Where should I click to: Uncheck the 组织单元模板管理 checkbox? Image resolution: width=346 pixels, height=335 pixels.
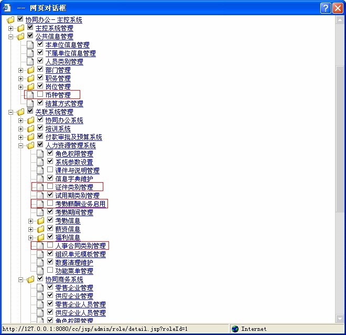50,253
